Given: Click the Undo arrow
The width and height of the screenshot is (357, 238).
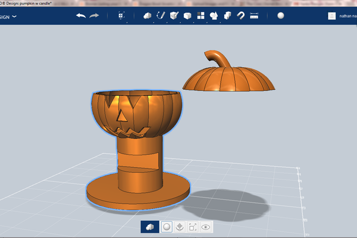Looking at the screenshot, I should pos(81,15).
